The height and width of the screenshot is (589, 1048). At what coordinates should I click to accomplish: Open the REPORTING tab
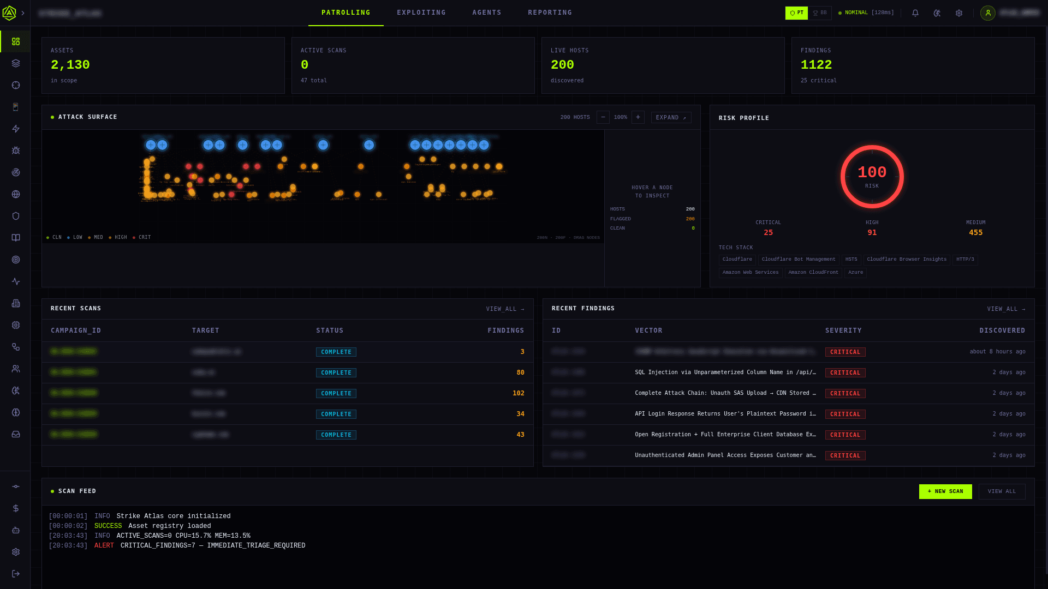coord(550,13)
